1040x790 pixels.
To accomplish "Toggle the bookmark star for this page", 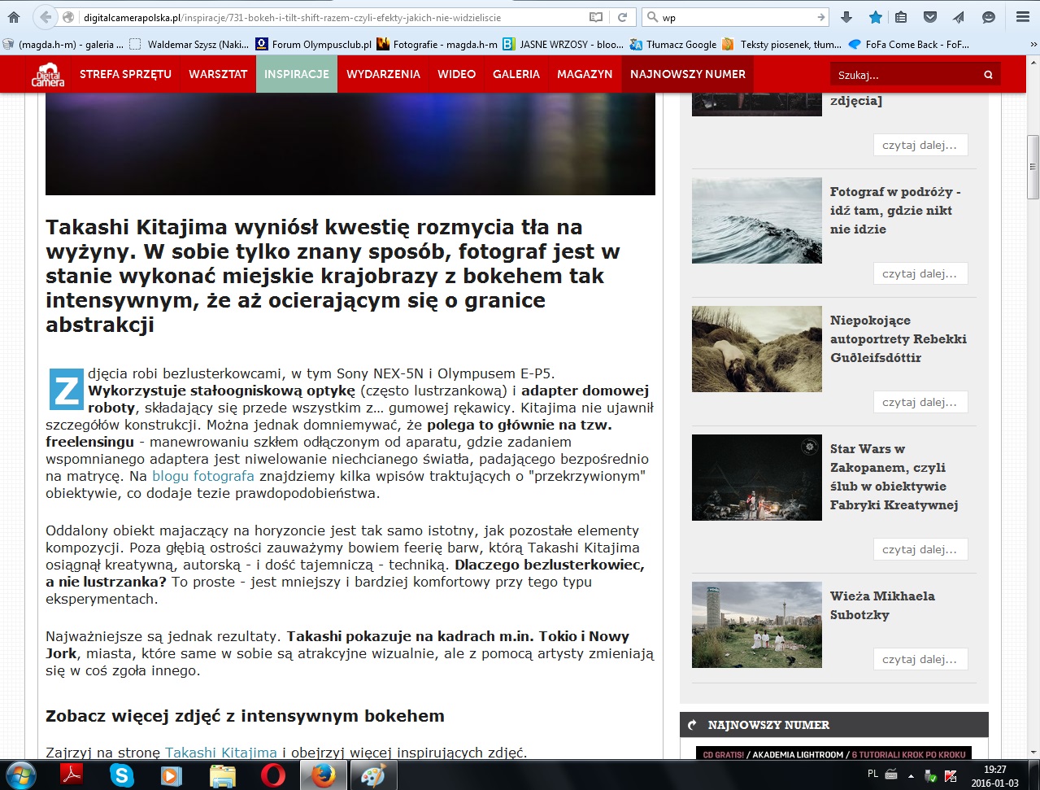I will (x=875, y=17).
